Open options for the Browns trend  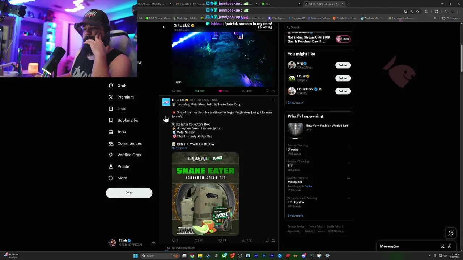point(349,146)
